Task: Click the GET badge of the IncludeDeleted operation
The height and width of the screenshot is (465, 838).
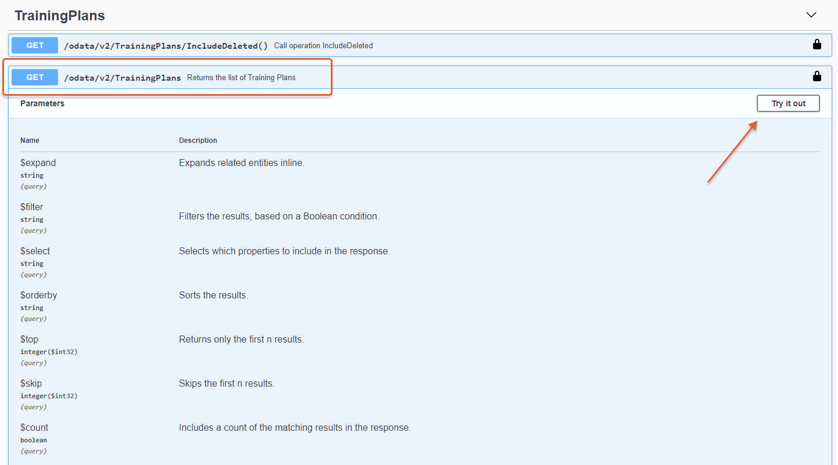Action: pyautogui.click(x=35, y=45)
